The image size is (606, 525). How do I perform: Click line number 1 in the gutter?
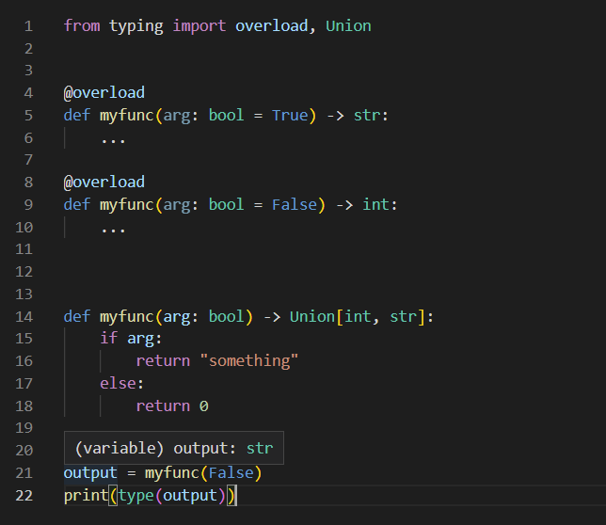pos(28,26)
